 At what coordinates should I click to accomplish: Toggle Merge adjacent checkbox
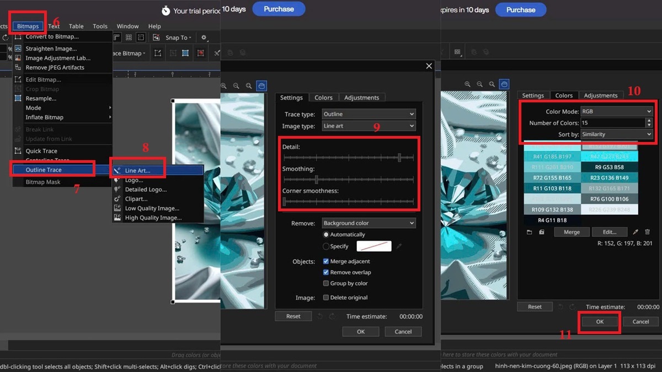(326, 261)
